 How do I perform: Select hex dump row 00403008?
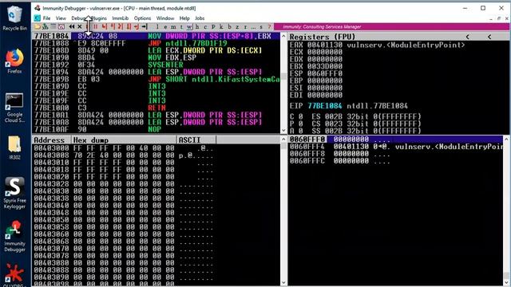tap(156, 155)
